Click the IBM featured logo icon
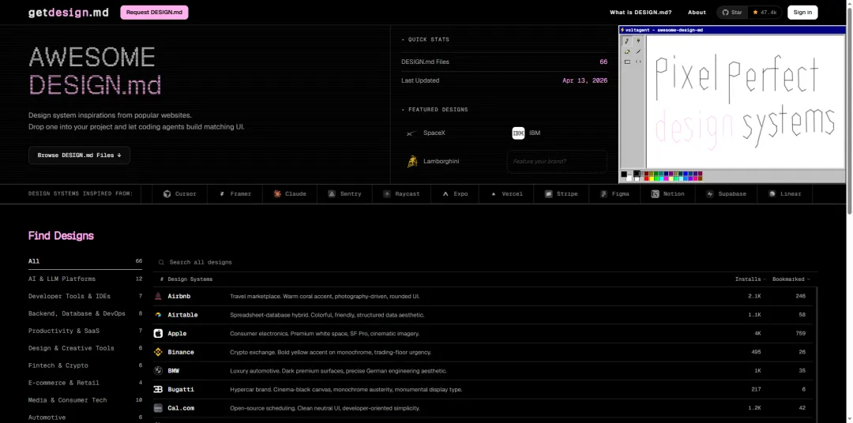The width and height of the screenshot is (853, 423). (518, 133)
